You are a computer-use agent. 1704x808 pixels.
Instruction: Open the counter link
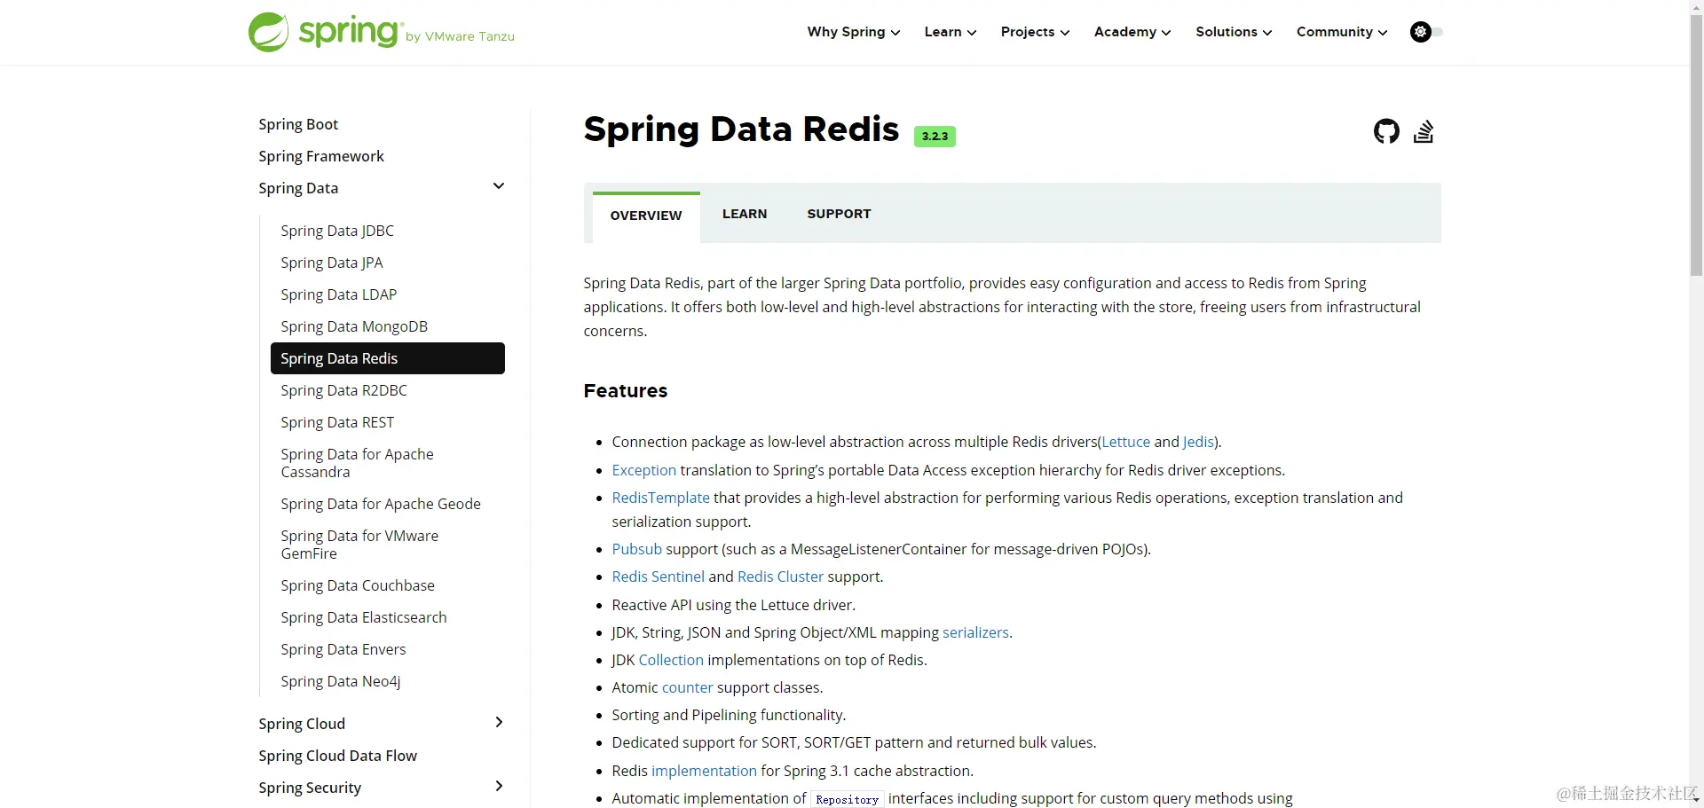tap(687, 687)
